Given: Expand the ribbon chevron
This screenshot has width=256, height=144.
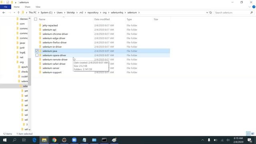Looking at the screenshot, I should [x=250, y=7].
